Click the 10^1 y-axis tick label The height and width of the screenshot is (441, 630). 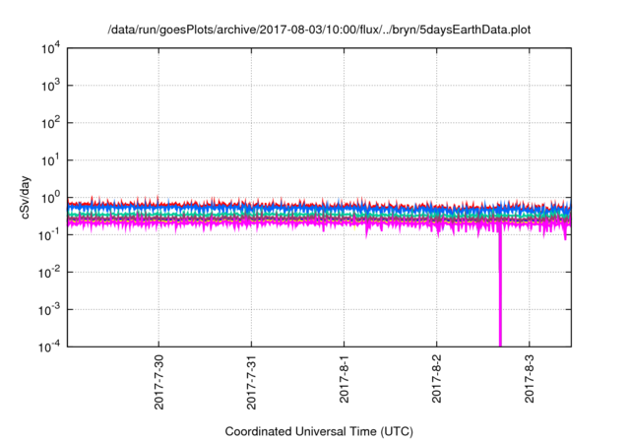tap(51, 160)
